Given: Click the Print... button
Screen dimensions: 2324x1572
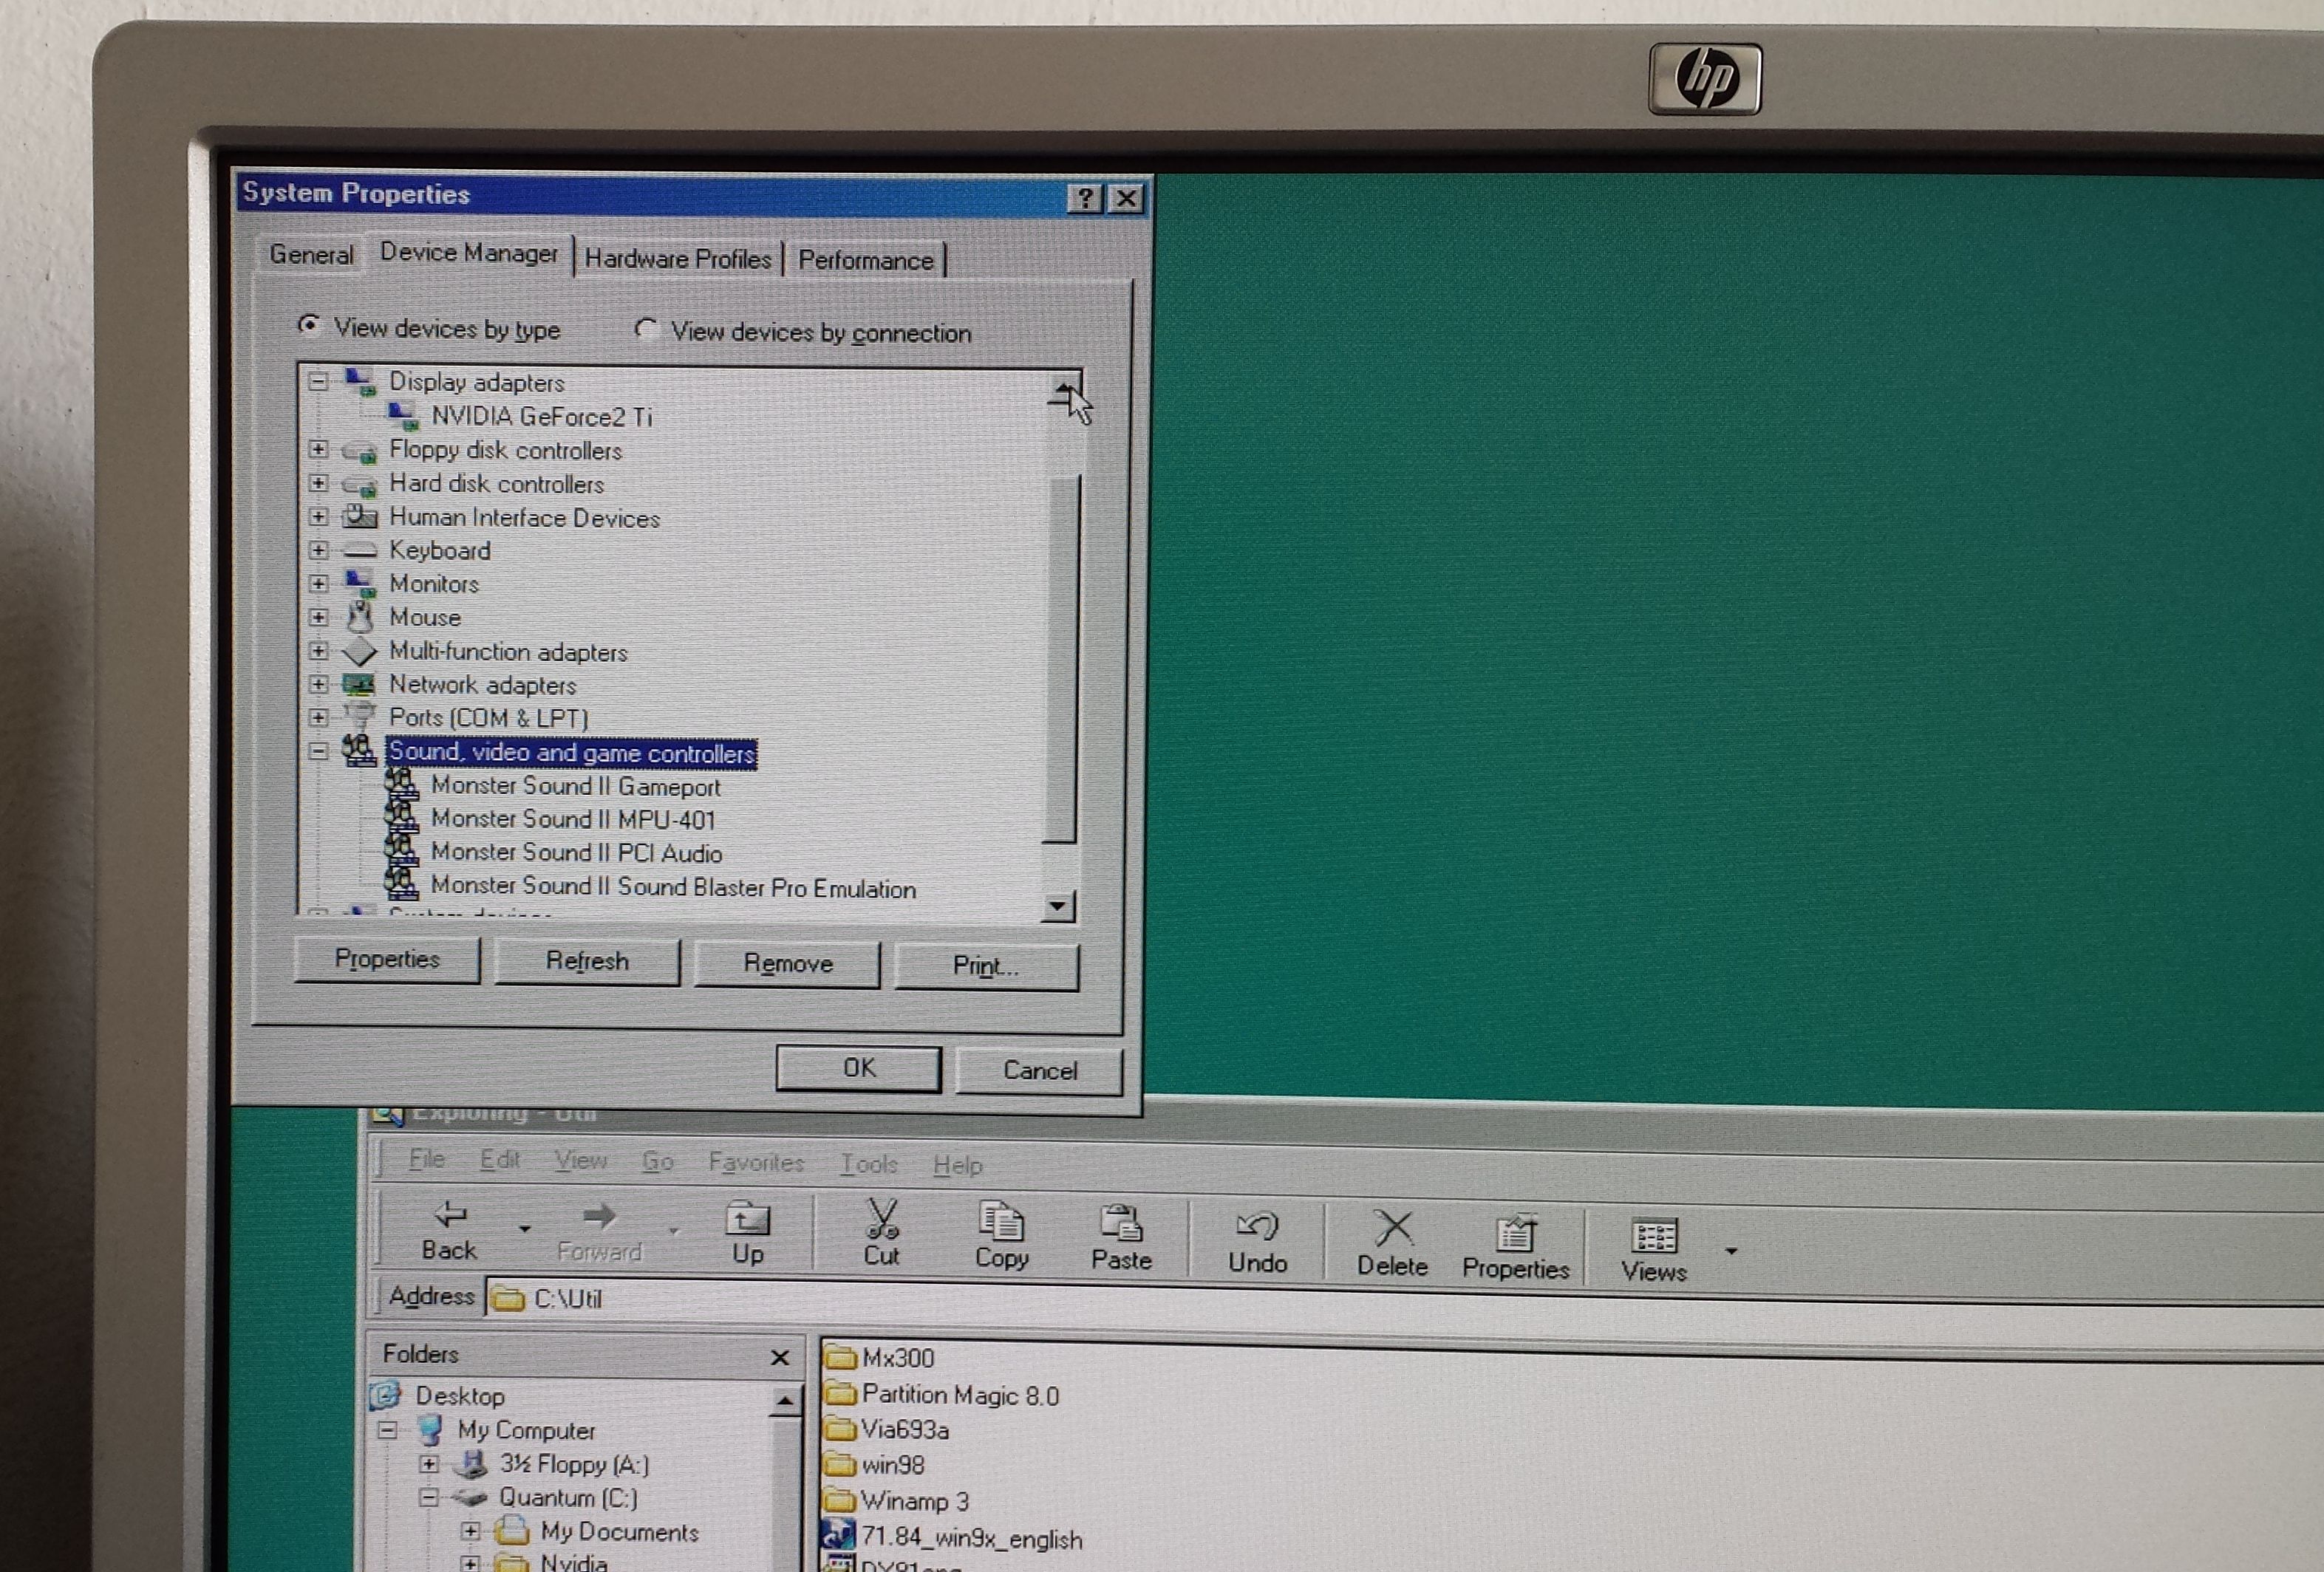Looking at the screenshot, I should coord(986,966).
